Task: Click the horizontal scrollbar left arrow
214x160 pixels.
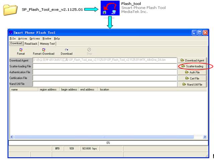Action: pos(12,137)
